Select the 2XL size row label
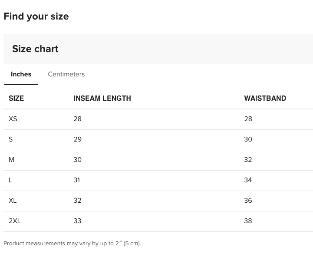The image size is (313, 257). click(15, 221)
